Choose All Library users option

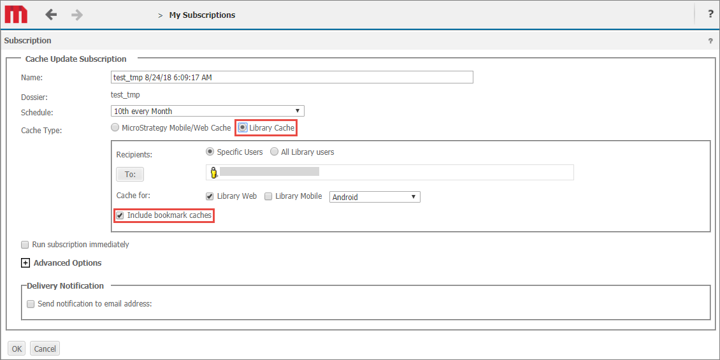click(x=274, y=152)
